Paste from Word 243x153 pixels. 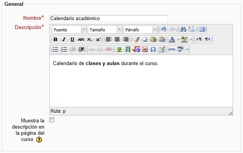pos(162,40)
